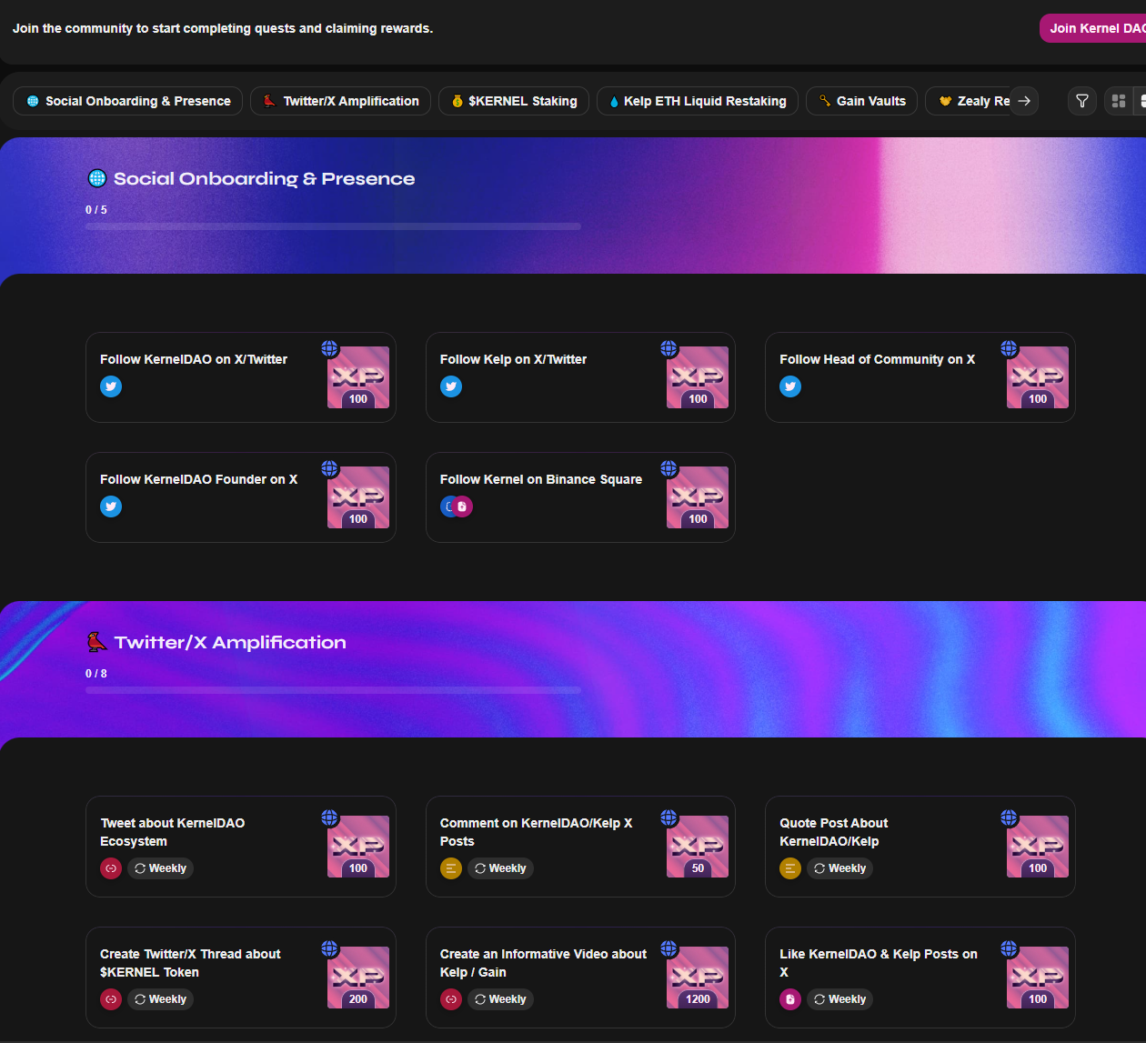Click Twitter icon under Follow Kelp on X/Twitter
Screen dimensions: 1146x1043
(x=451, y=386)
